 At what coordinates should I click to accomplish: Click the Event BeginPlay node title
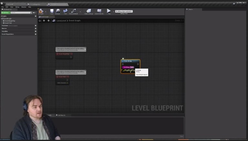coord(64,54)
